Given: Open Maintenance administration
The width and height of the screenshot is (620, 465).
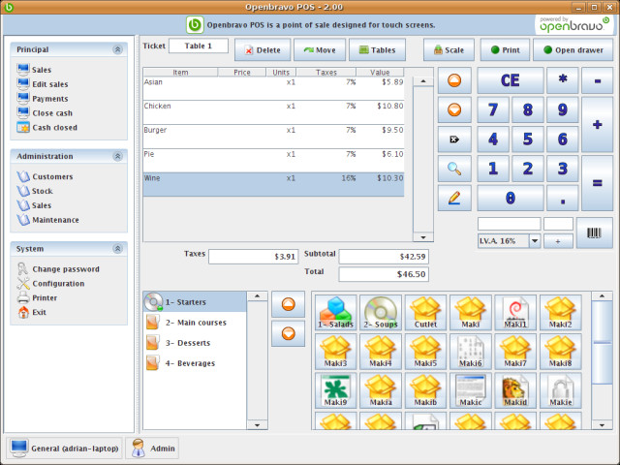Looking at the screenshot, I should (x=47, y=220).
